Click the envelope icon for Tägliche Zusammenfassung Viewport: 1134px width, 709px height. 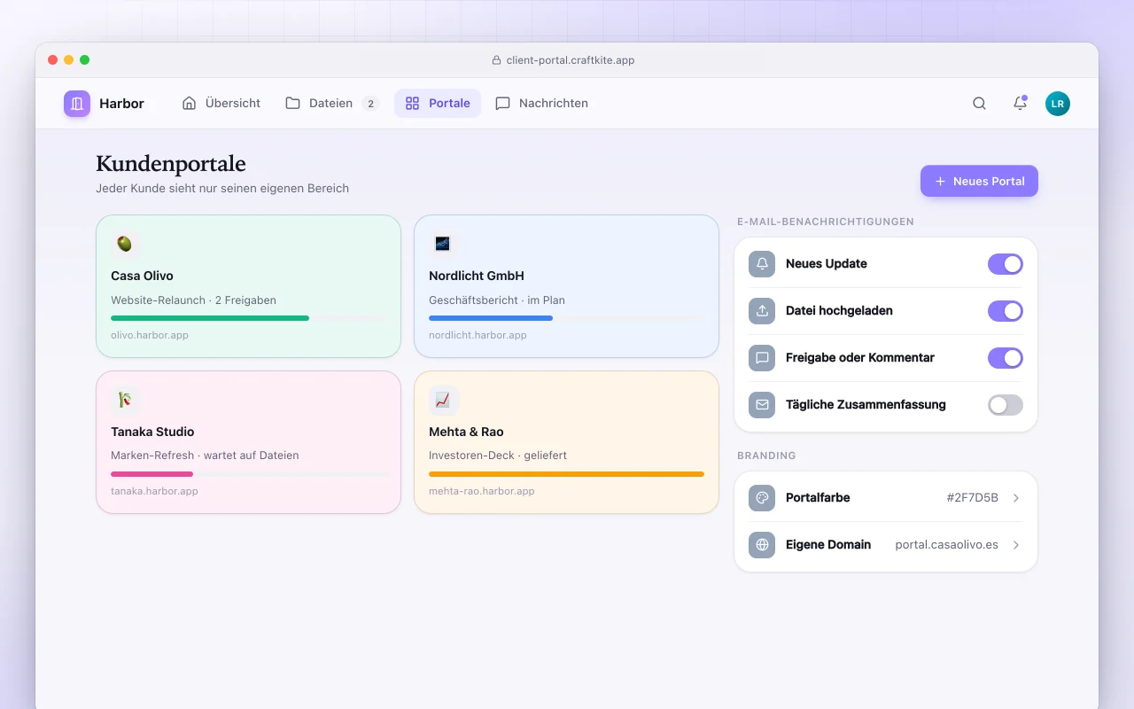(x=762, y=405)
